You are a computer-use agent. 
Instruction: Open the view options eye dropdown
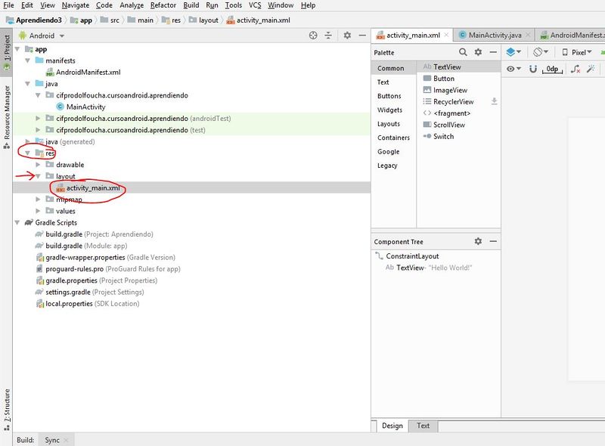513,69
